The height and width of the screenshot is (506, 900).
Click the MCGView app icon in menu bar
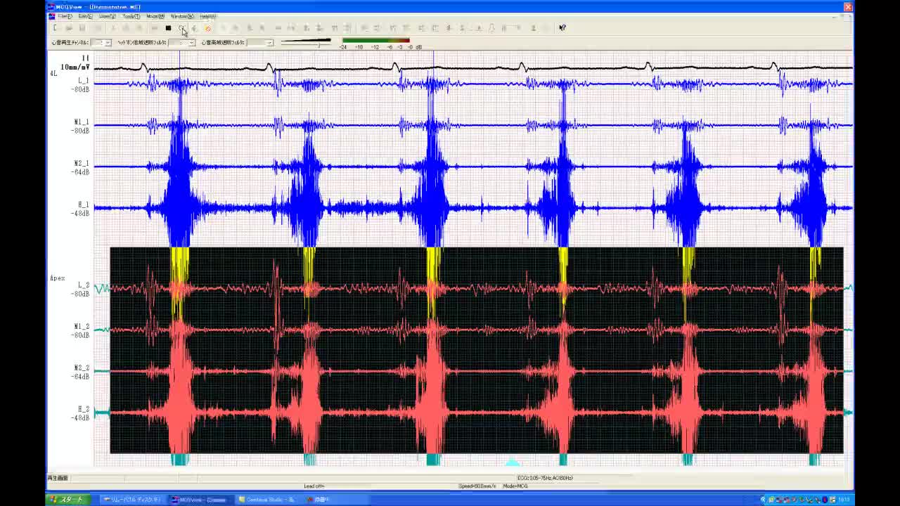51,16
